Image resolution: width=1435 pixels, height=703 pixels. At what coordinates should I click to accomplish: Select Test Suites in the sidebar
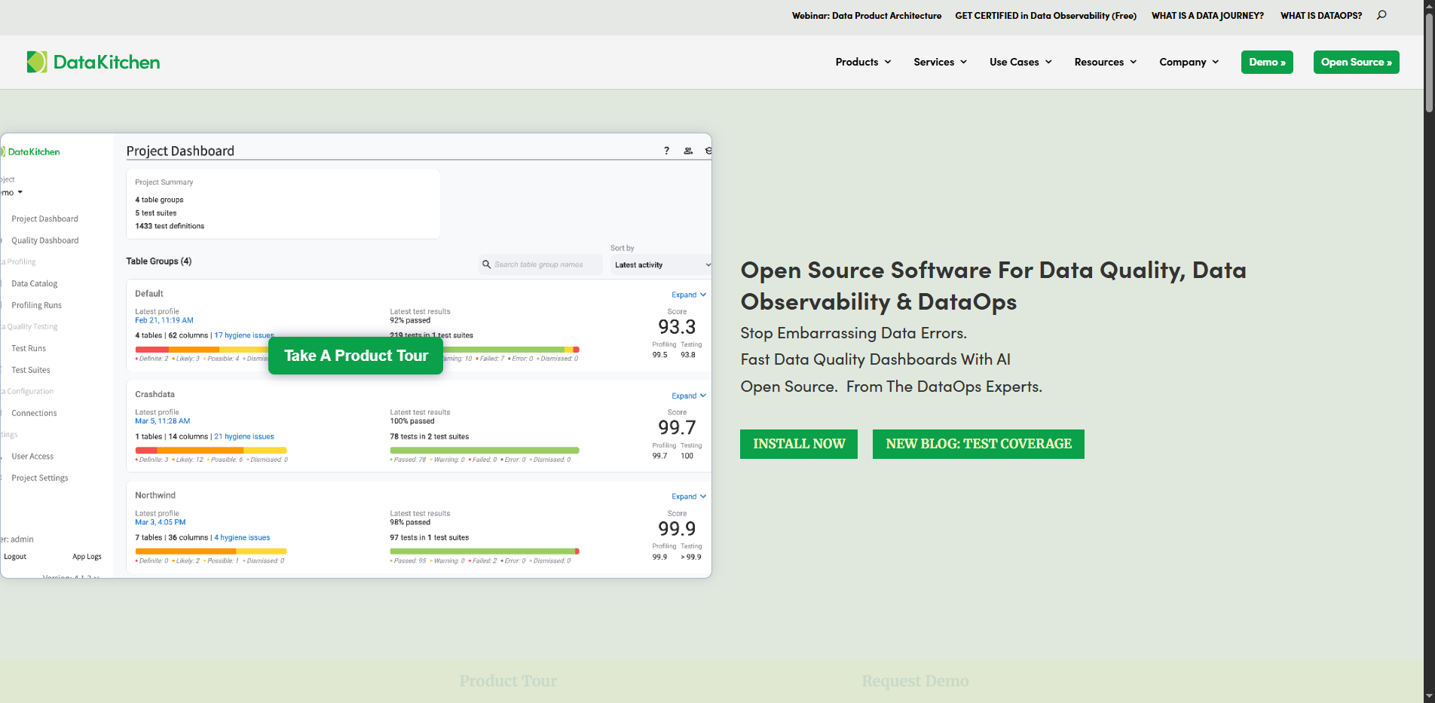tap(31, 370)
